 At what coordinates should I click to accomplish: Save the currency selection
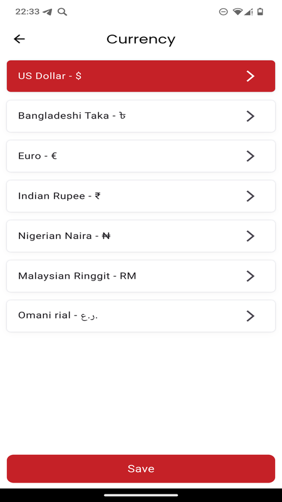point(141,469)
